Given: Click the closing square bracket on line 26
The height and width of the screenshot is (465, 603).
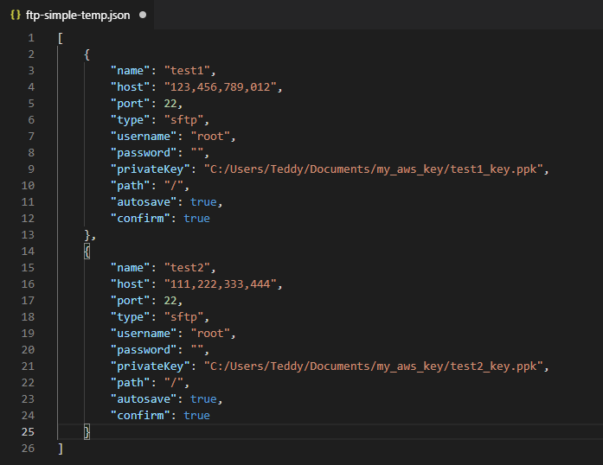Looking at the screenshot, I should pos(61,449).
